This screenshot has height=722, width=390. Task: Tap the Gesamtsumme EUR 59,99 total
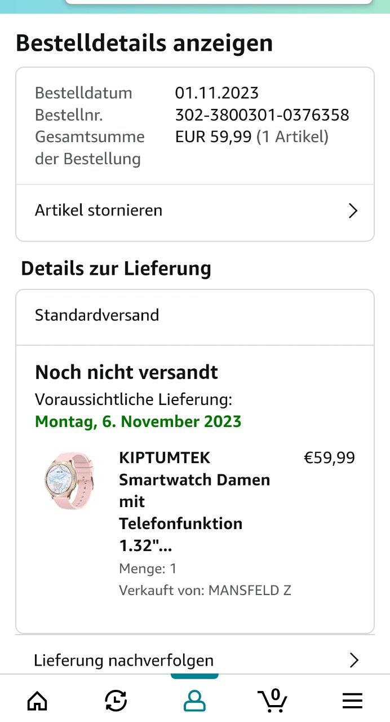[x=251, y=137]
